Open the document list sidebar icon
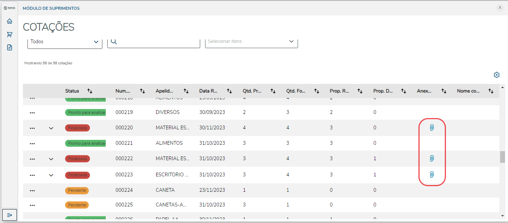This screenshot has height=223, width=508. click(10, 47)
